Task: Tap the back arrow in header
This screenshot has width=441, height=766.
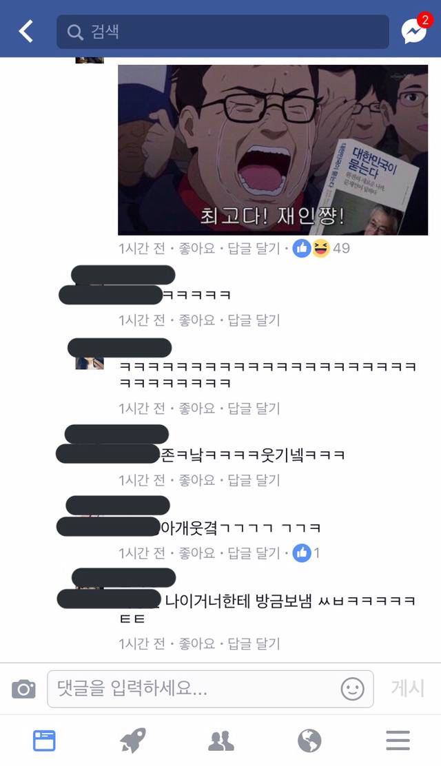Action: pyautogui.click(x=26, y=31)
